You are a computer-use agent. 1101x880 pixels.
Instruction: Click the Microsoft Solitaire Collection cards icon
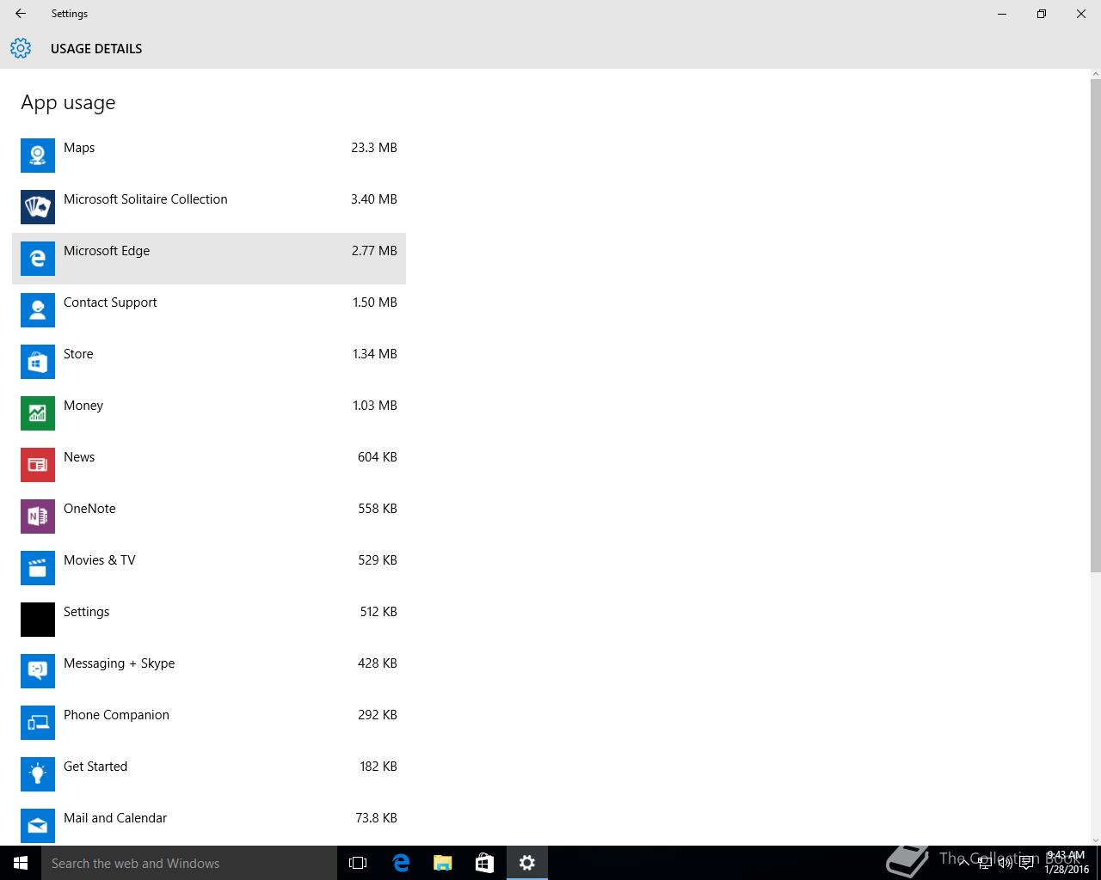click(38, 207)
